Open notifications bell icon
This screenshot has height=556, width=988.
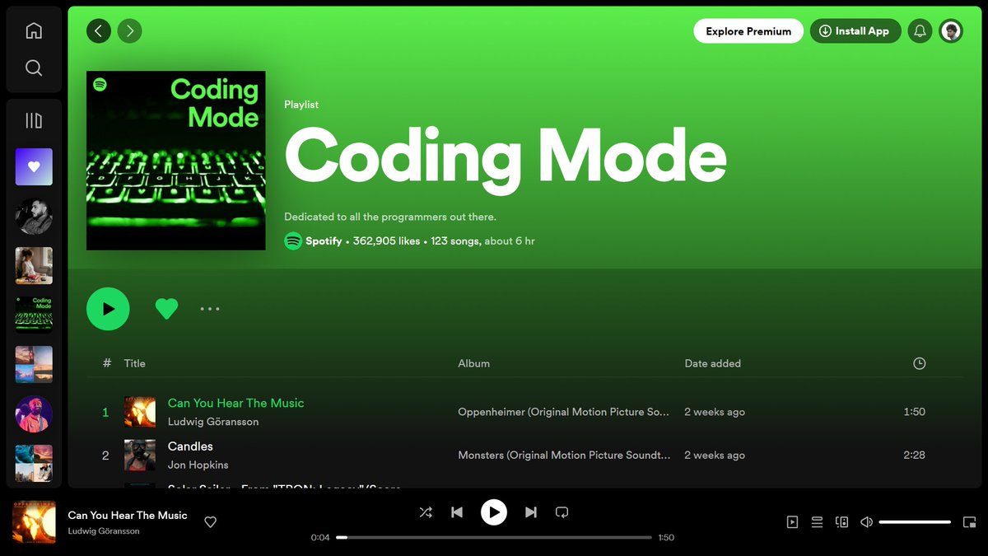pos(920,31)
